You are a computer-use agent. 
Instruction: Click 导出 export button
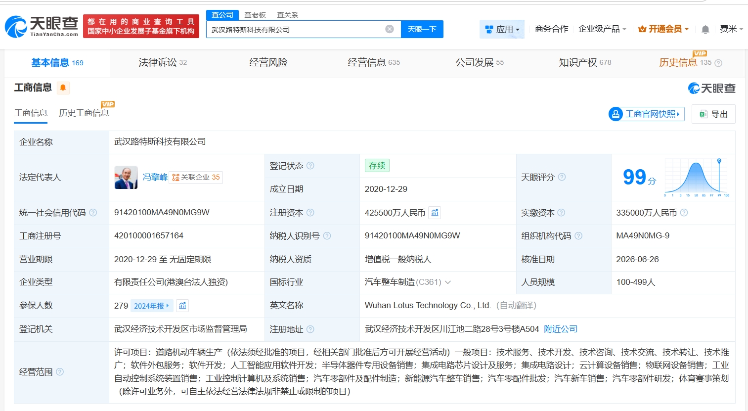point(713,114)
